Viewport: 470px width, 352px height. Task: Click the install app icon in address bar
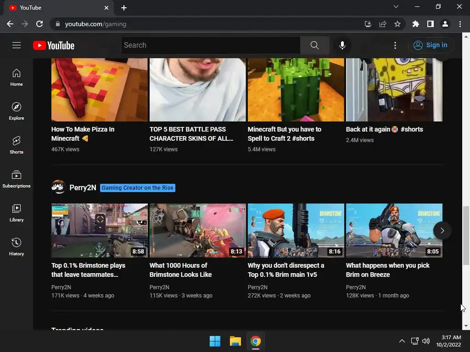[368, 24]
